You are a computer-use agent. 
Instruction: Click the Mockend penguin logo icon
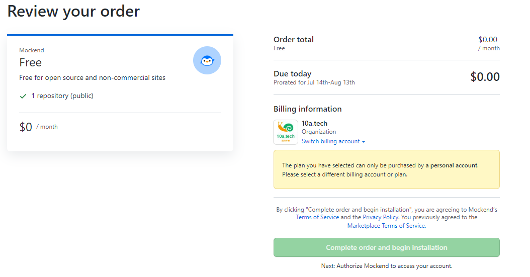click(x=207, y=60)
